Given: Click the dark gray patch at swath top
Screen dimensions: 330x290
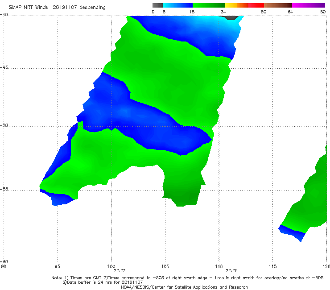Looking at the screenshot, I should click(x=230, y=18).
